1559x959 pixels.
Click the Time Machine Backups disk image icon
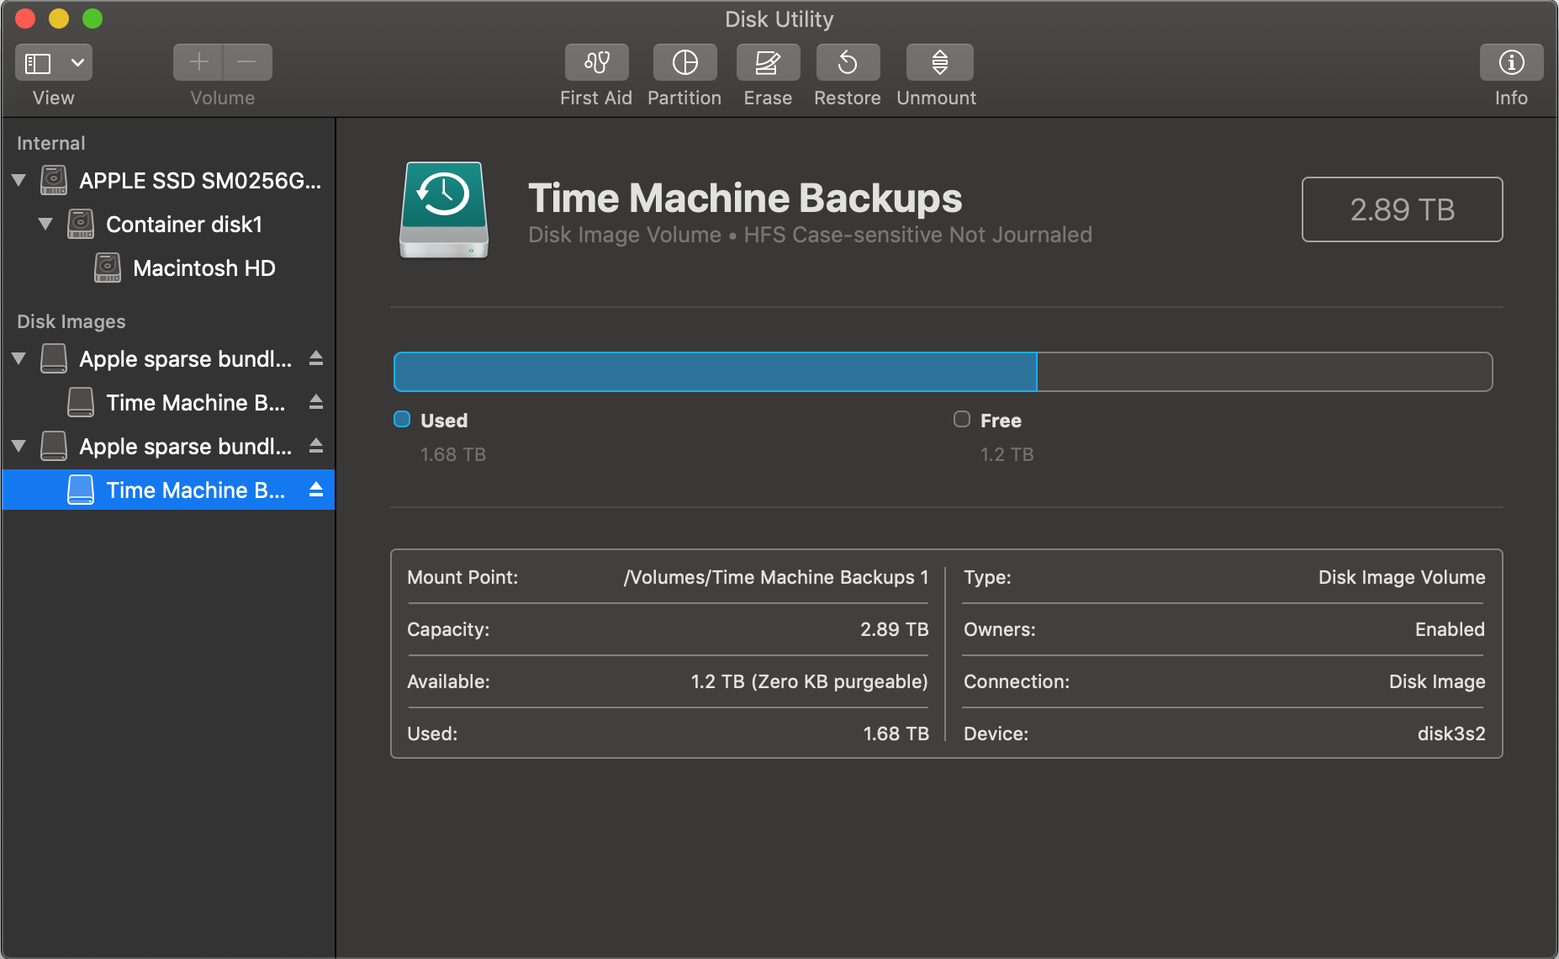(443, 210)
